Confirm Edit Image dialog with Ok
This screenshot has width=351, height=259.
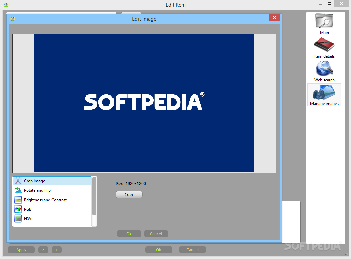(129, 234)
